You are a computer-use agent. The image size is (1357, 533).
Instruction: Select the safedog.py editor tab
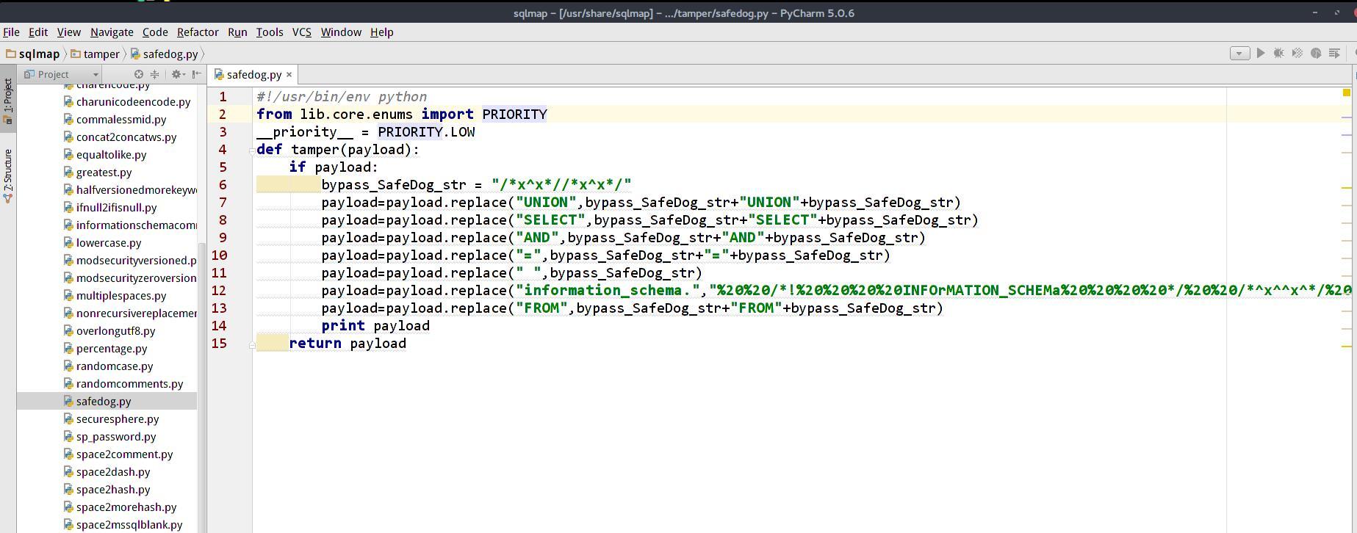(x=253, y=74)
